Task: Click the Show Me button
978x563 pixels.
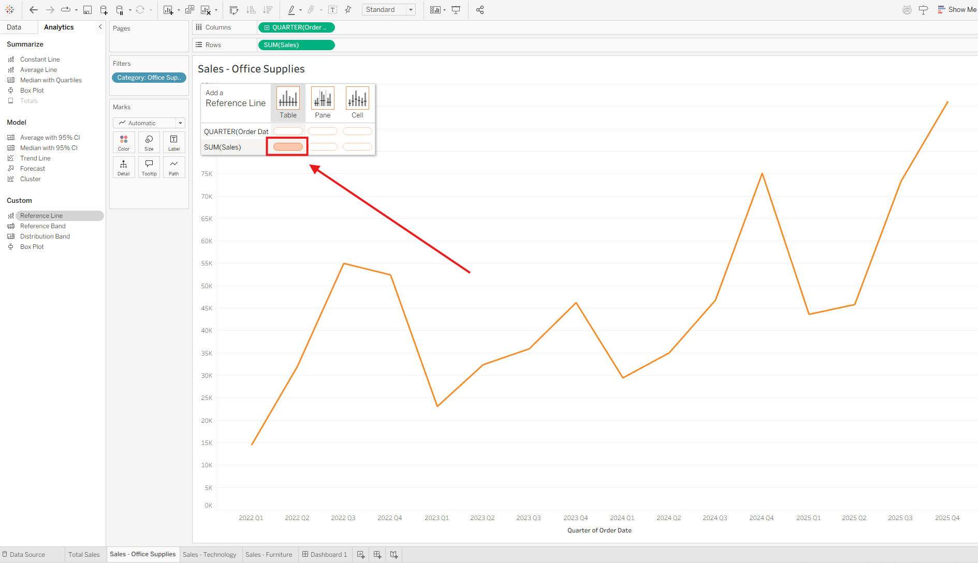Action: point(957,10)
